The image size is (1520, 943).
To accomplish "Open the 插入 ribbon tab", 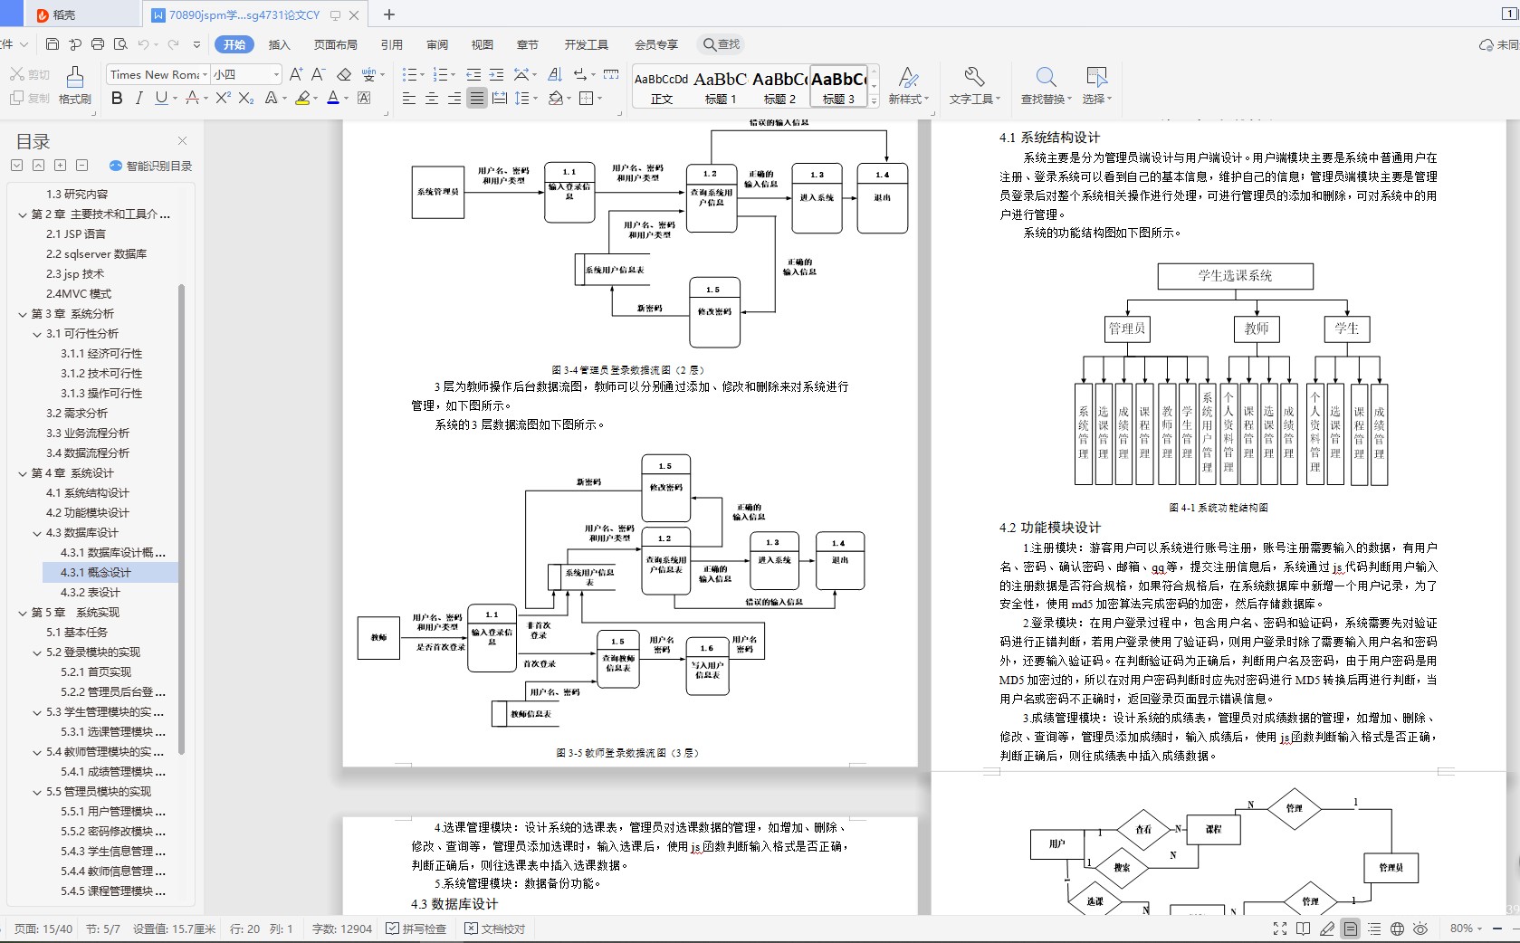I will (x=280, y=44).
